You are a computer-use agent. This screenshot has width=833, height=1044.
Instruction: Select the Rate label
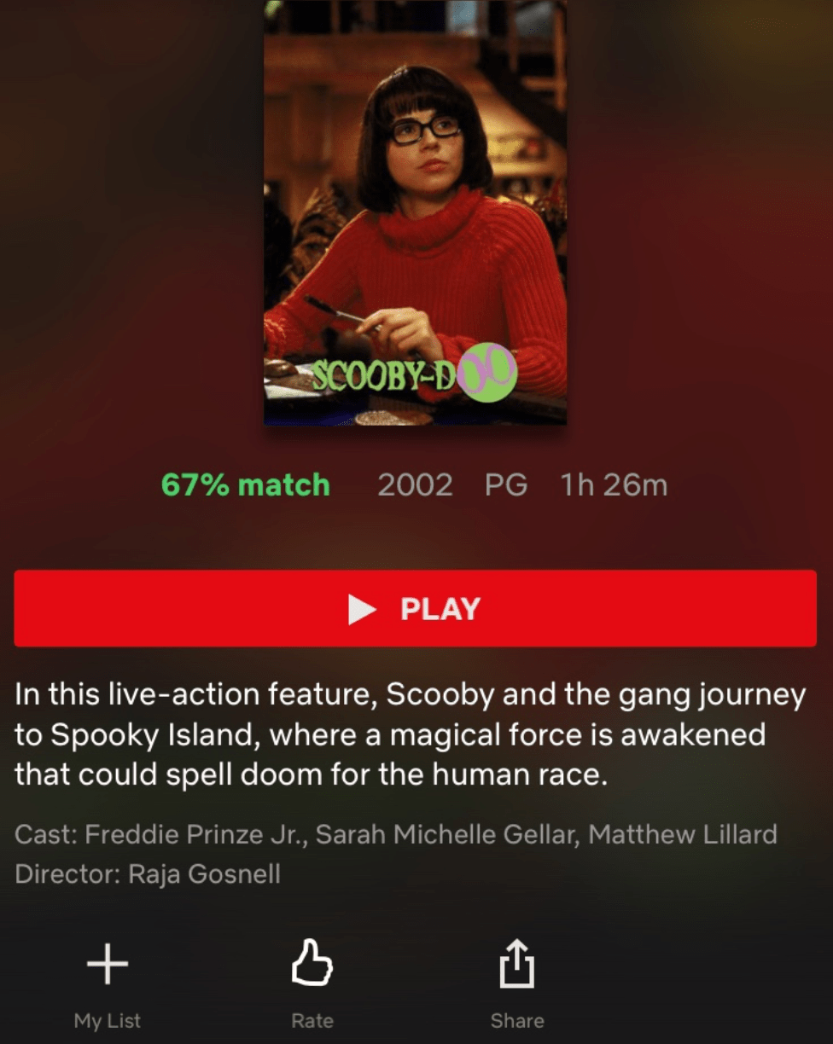click(312, 1021)
